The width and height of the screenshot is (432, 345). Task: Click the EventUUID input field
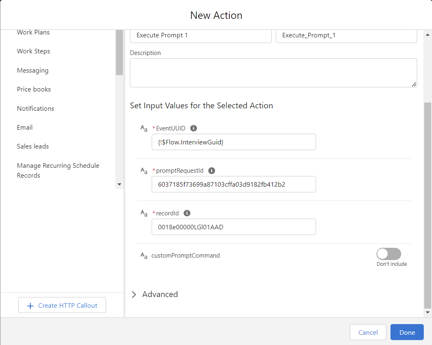pyautogui.click(x=233, y=142)
